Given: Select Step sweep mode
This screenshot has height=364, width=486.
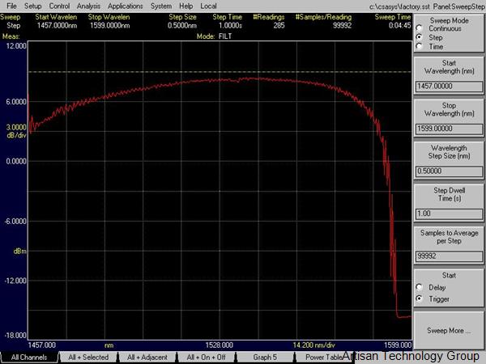Looking at the screenshot, I should pos(418,37).
